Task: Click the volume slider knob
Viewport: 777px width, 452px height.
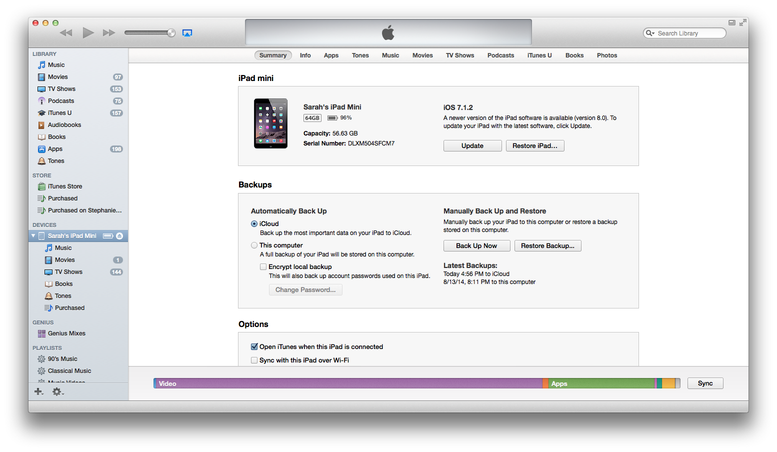Action: [171, 33]
